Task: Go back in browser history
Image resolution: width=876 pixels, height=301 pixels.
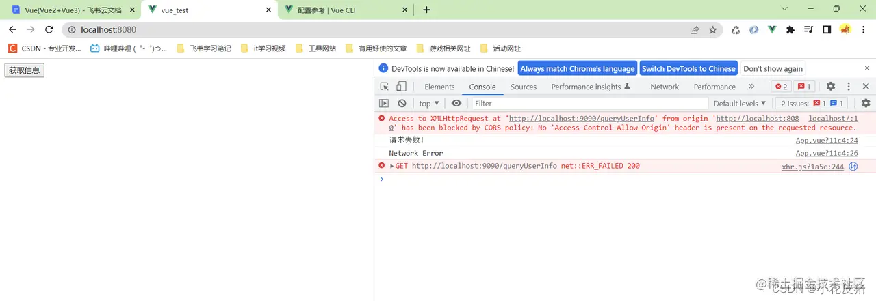Action: [x=12, y=29]
